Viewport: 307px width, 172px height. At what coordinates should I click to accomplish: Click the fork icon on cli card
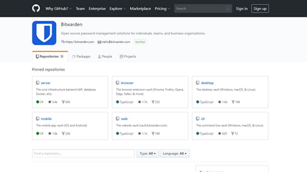click(233, 133)
